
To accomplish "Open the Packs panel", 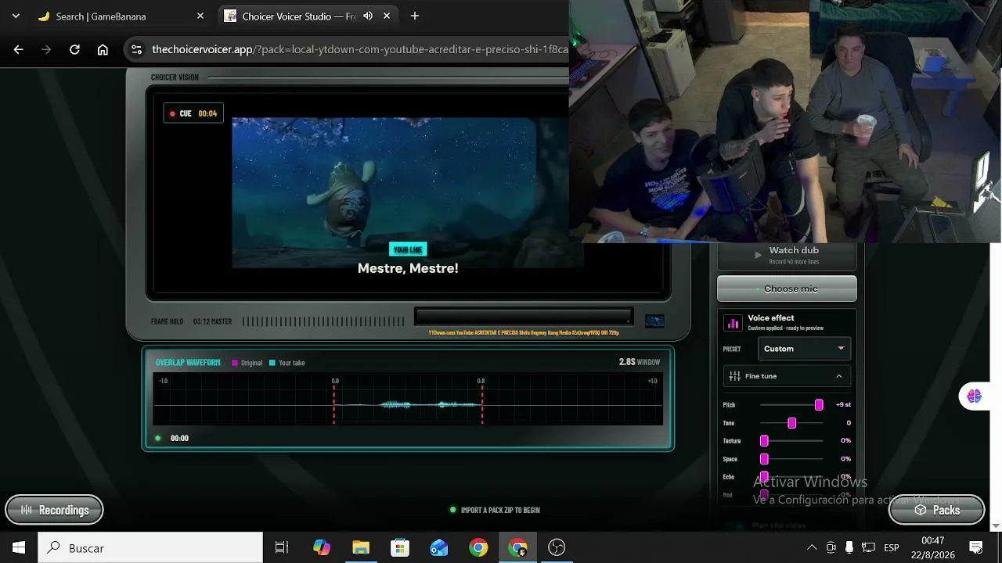I will coord(937,510).
